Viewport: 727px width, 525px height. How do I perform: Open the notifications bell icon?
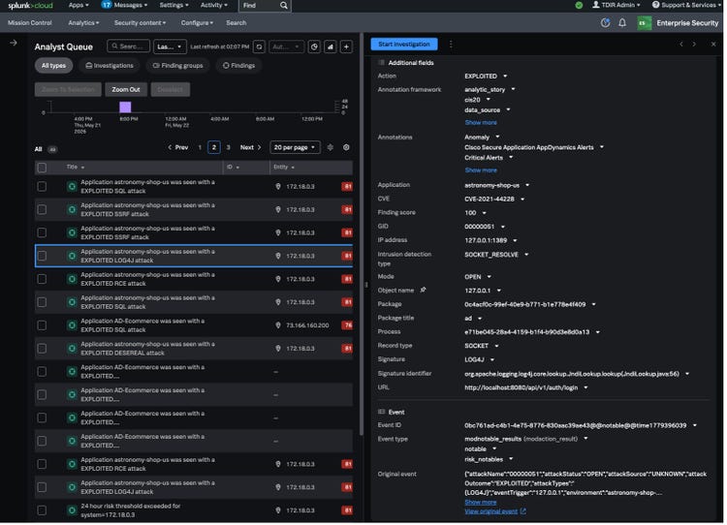(x=623, y=22)
